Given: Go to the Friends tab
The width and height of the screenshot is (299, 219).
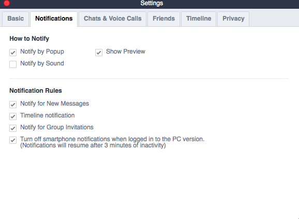Looking at the screenshot, I should [163, 19].
